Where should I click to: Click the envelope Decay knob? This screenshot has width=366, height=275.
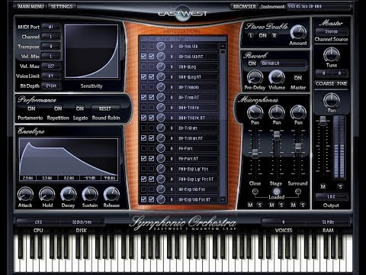[x=69, y=195]
